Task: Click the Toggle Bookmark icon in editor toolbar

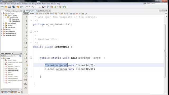Action: click(x=68, y=13)
